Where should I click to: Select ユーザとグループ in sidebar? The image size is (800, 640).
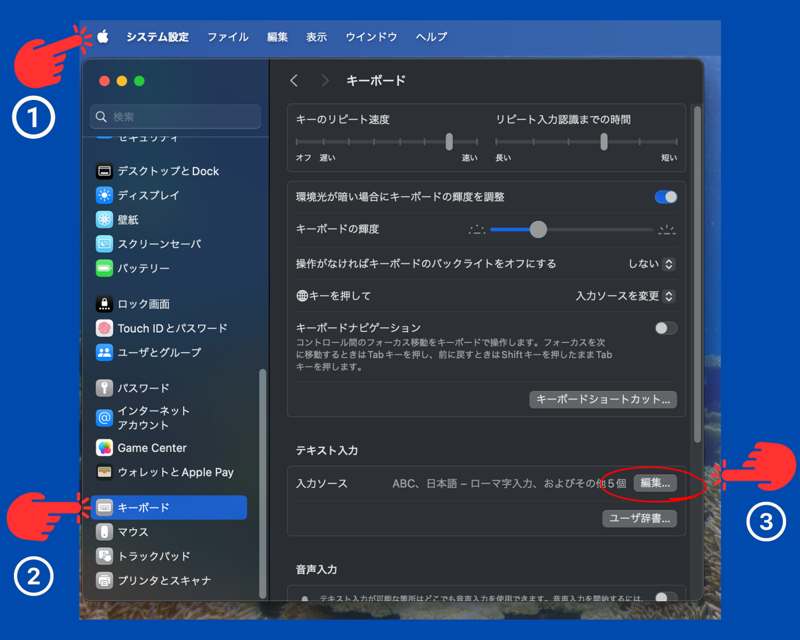(x=159, y=352)
